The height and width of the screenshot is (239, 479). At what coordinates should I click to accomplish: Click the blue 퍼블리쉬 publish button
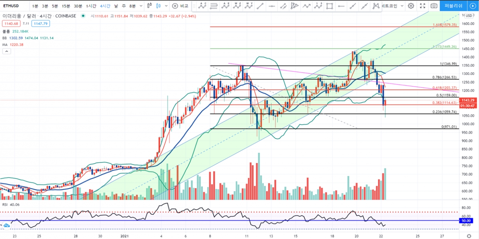point(453,6)
